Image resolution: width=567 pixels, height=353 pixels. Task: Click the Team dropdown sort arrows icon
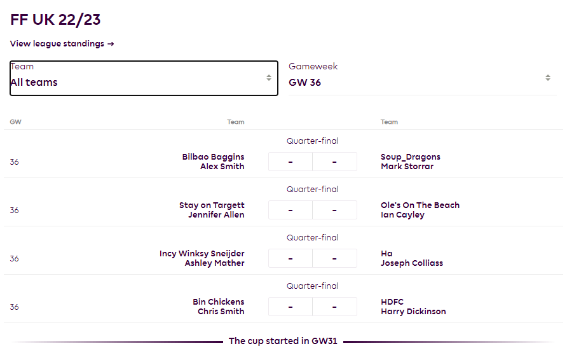click(x=269, y=78)
